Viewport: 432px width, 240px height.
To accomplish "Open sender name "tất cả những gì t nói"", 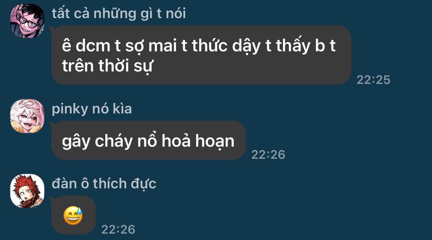I will click(x=119, y=14).
